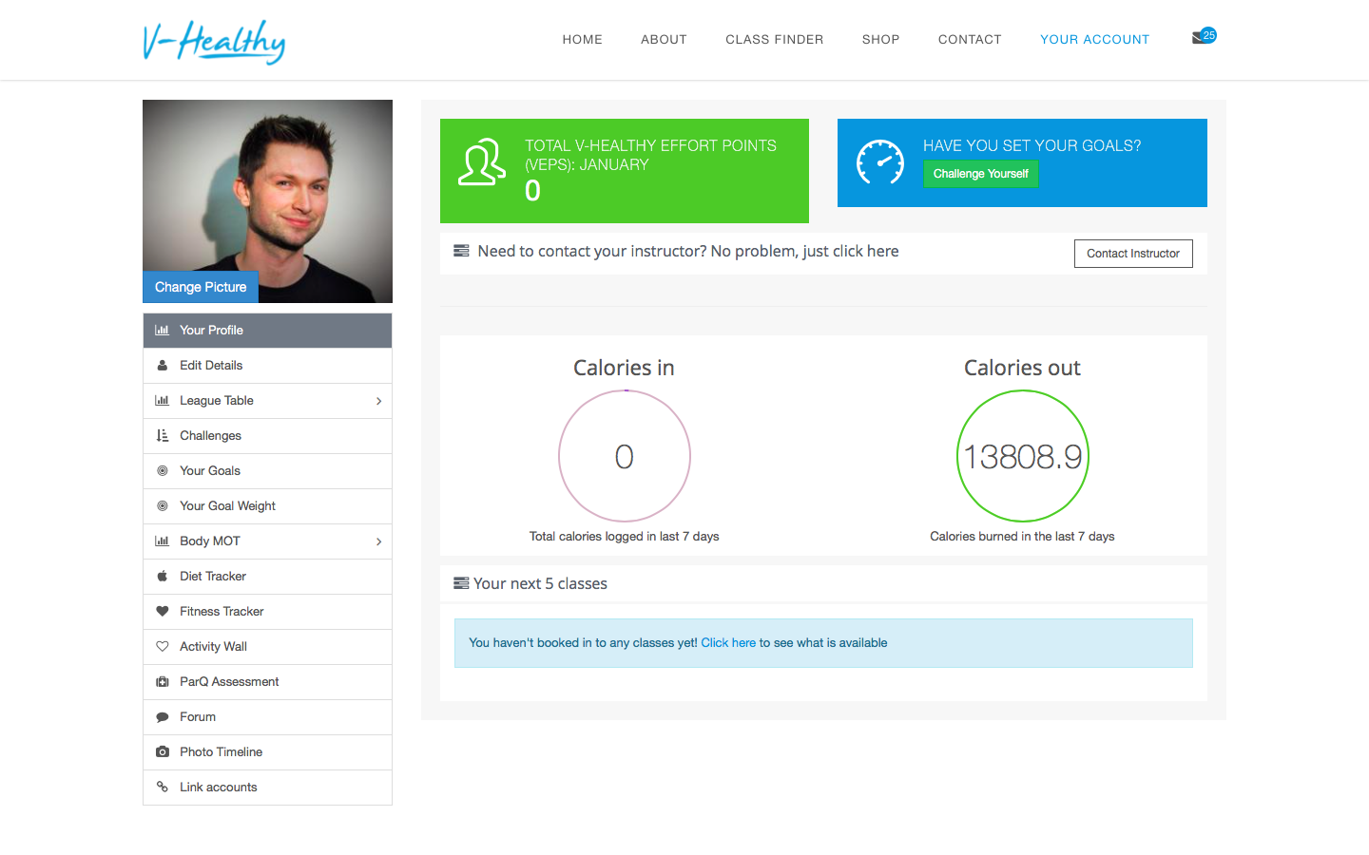This screenshot has height=855, width=1369.
Task: Click the 'Your next 5 classes' heading
Action: 540,584
